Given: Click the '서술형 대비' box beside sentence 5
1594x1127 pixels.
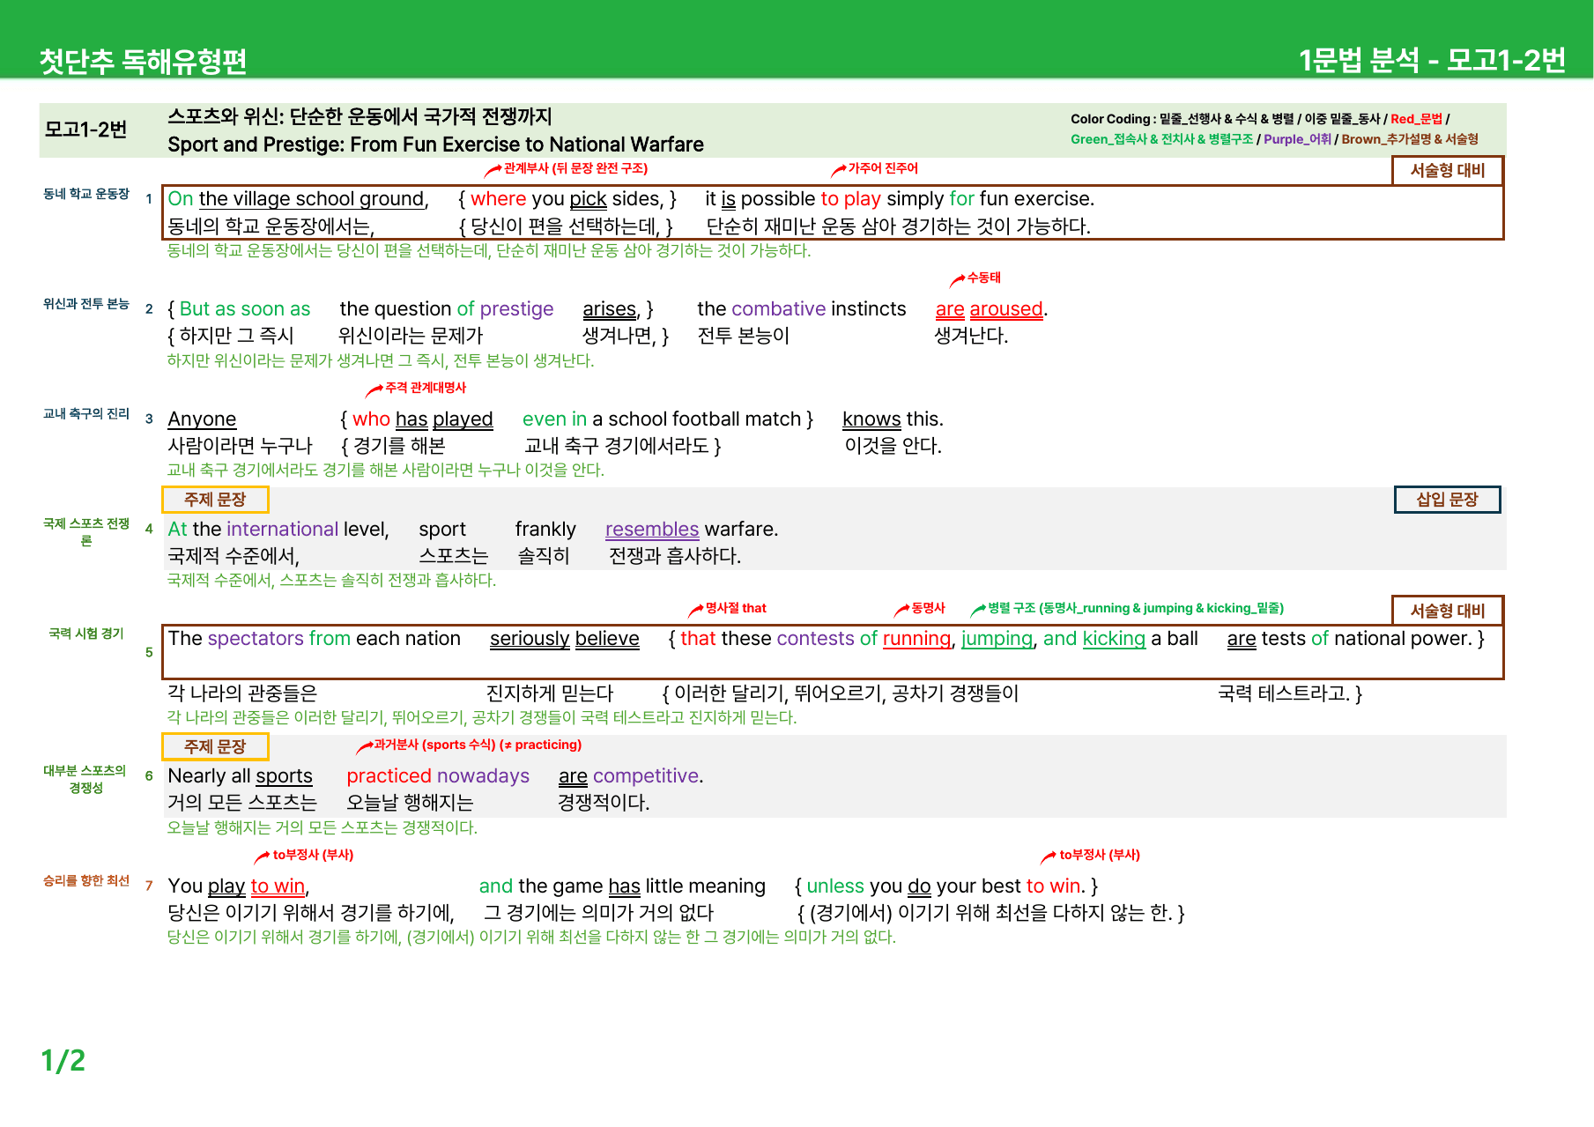Looking at the screenshot, I should pyautogui.click(x=1448, y=611).
